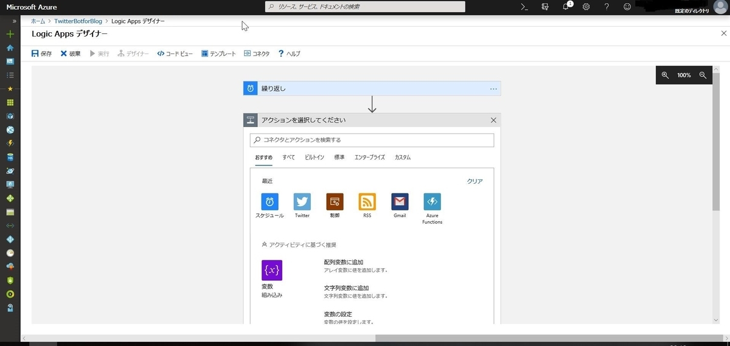
Task: Open the Help (ヘルプ) toolbar item
Action: point(289,54)
